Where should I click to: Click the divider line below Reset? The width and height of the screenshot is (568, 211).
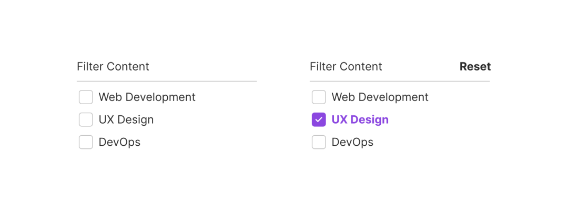(400, 81)
